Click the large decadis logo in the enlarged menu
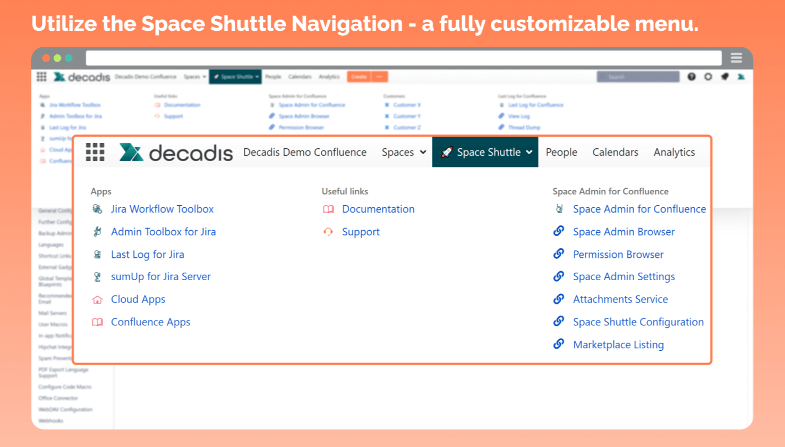The width and height of the screenshot is (785, 447). coord(176,153)
